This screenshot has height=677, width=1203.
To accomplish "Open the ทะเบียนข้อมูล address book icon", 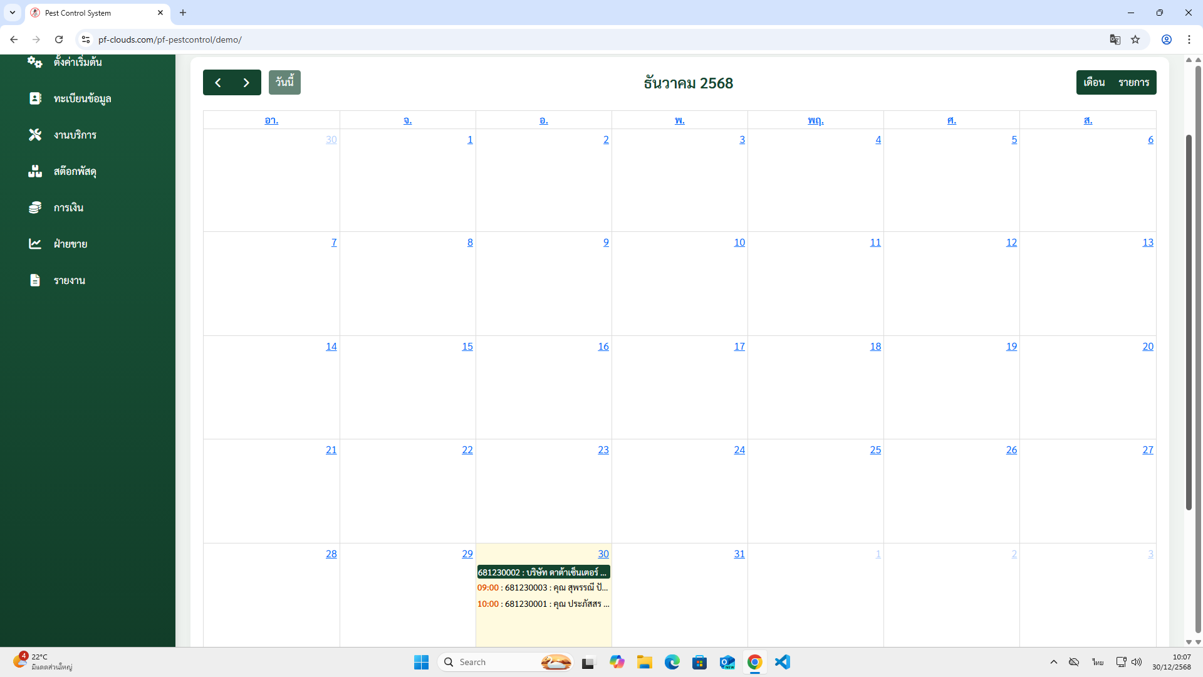I will [x=35, y=98].
